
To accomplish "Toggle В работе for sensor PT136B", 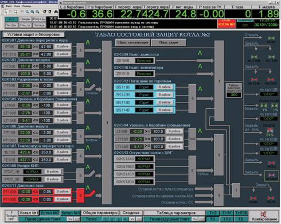I will coord(63,73).
